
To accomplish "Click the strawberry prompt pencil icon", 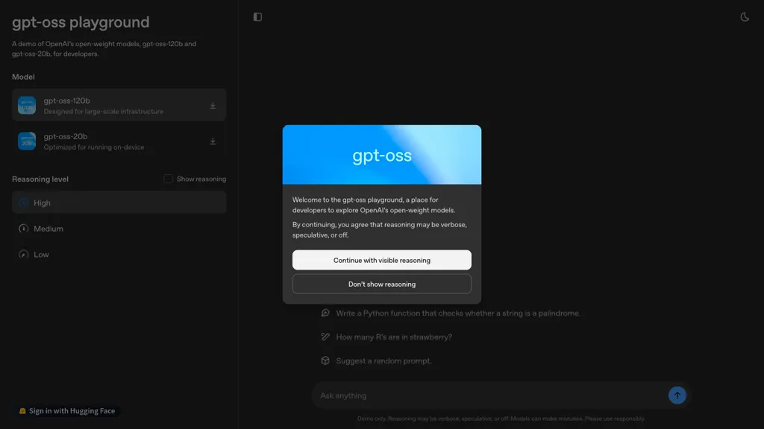I will 325,337.
